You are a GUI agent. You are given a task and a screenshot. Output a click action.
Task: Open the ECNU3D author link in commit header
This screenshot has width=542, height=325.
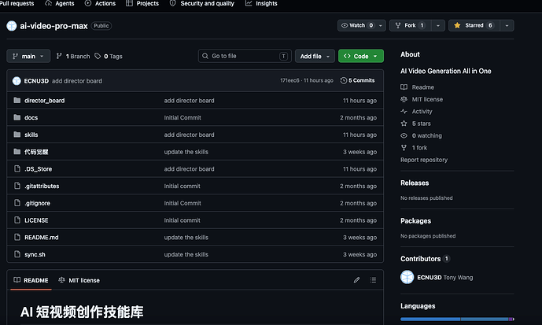coord(36,81)
